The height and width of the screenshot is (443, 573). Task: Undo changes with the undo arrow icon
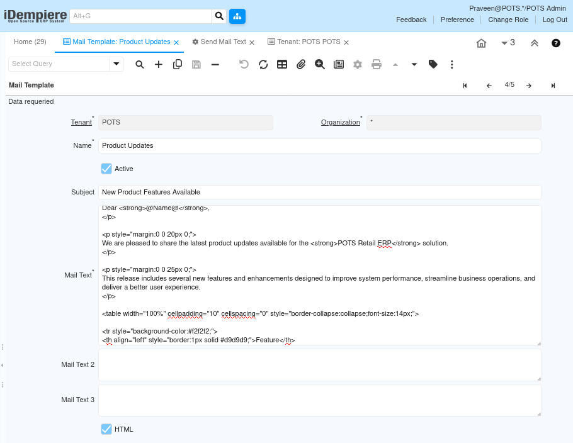[244, 65]
